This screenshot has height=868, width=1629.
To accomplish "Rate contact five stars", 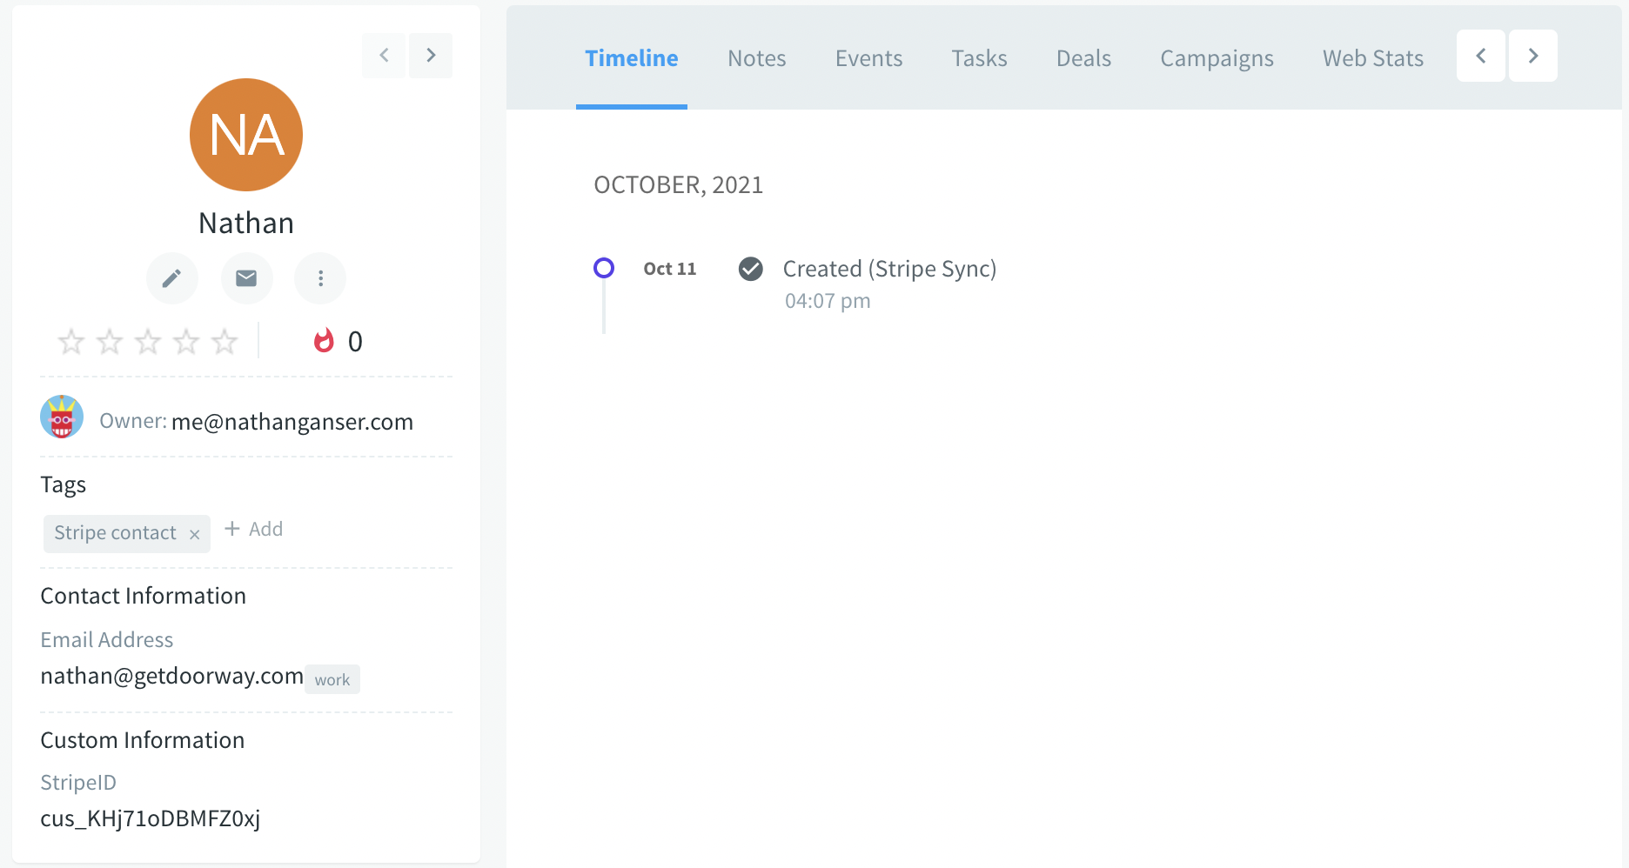I will (x=225, y=342).
